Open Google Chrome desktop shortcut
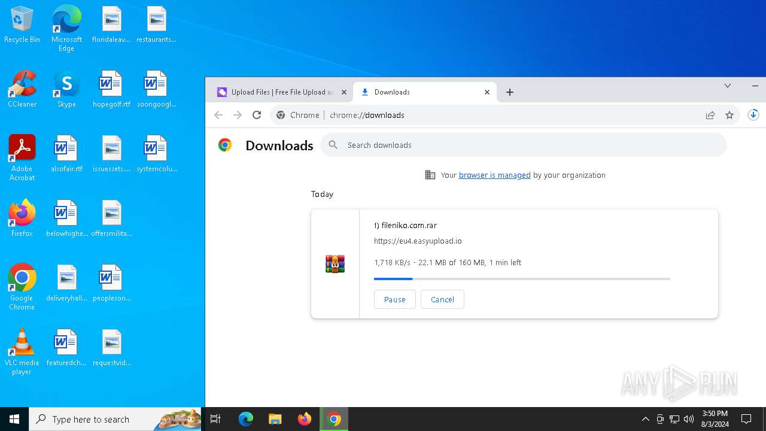The height and width of the screenshot is (431, 766). pos(22,287)
